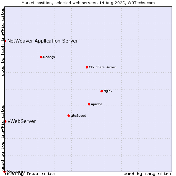Click 'used by fewer sites' axis label
This screenshot has width=176, height=176.
point(30,174)
